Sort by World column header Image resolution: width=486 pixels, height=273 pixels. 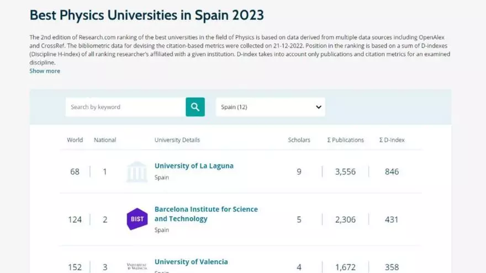[75, 140]
